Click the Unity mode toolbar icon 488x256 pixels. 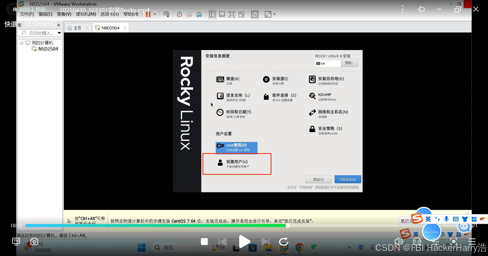(242, 14)
